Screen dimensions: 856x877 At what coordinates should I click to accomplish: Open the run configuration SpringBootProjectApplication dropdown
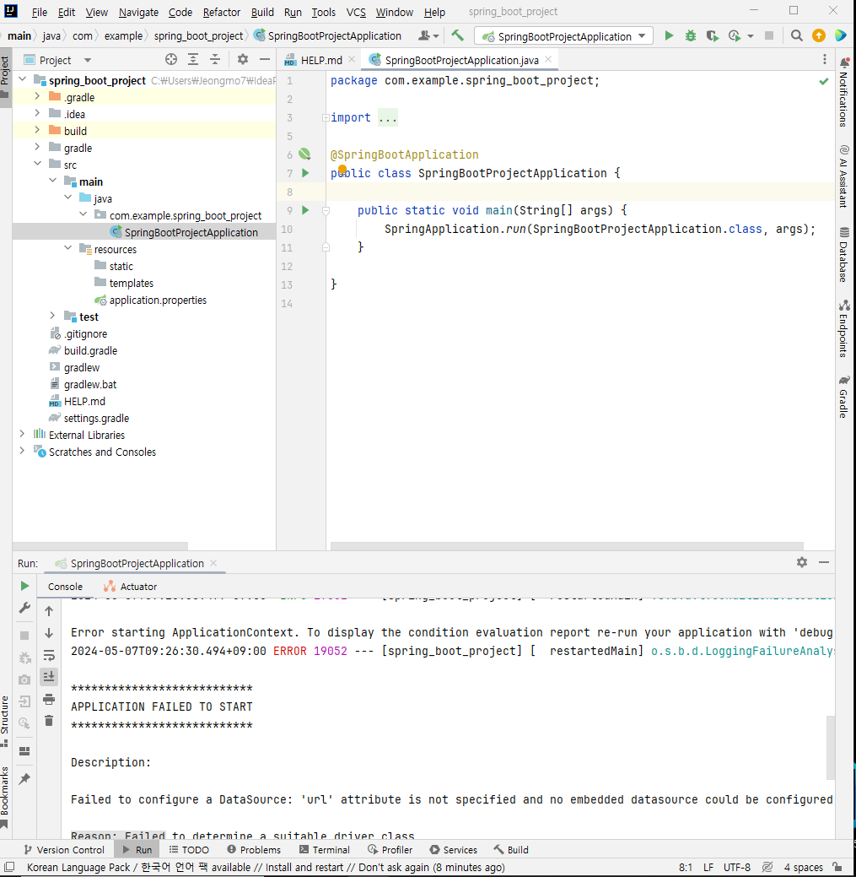coord(563,36)
